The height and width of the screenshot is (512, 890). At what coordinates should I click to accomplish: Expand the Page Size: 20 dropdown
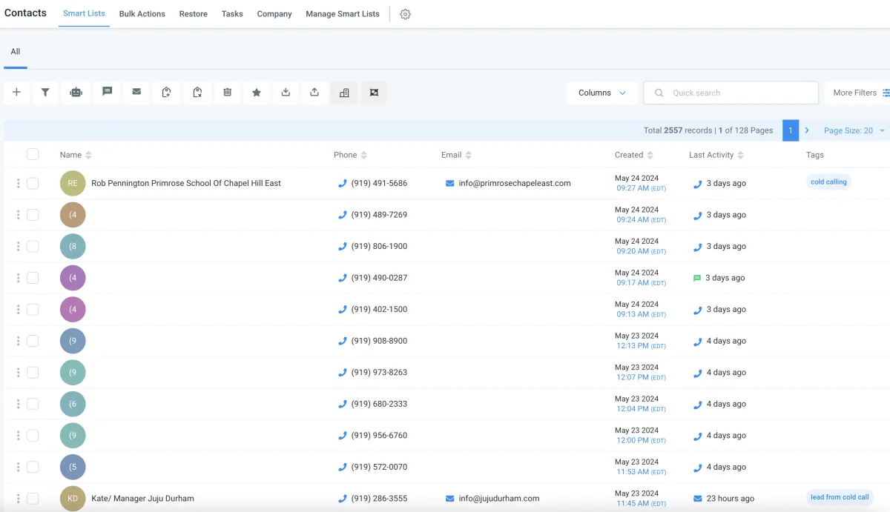click(x=854, y=130)
